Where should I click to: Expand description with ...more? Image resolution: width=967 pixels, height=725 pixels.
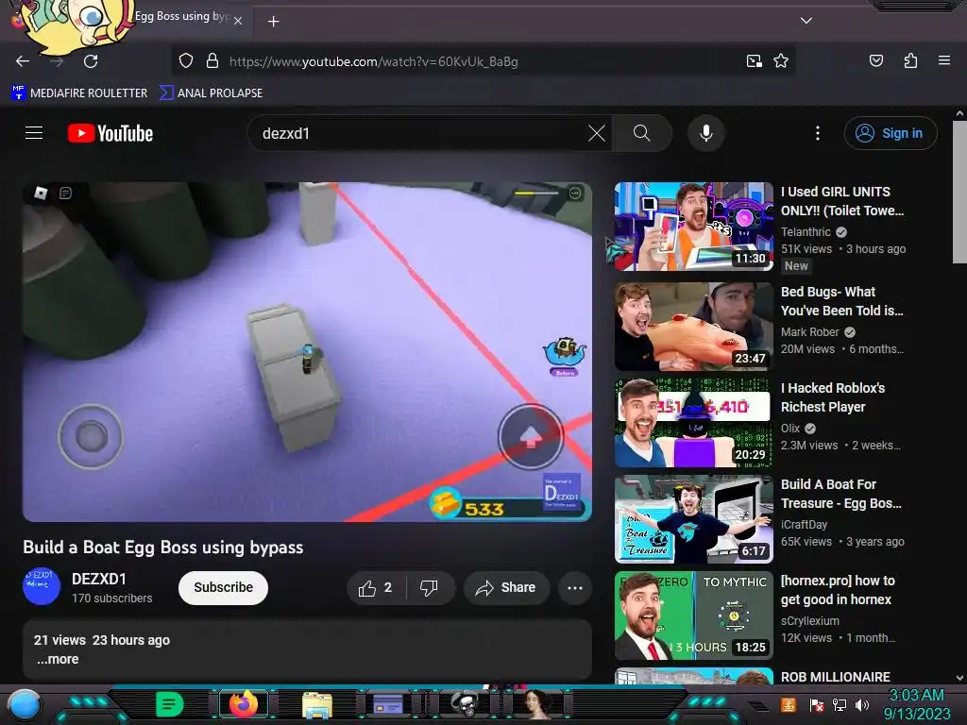click(58, 659)
